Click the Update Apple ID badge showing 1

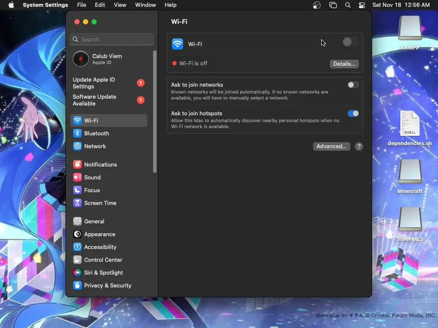[x=140, y=83]
